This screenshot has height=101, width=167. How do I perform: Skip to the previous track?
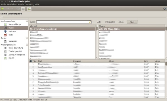coord(7,9)
